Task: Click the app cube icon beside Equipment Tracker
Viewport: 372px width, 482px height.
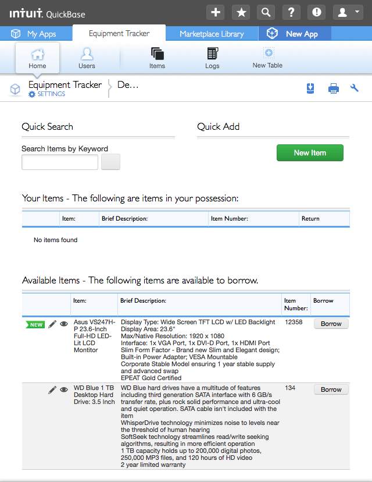Action: click(15, 89)
